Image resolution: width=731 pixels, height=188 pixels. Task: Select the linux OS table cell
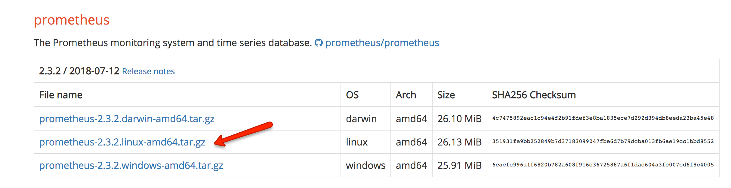point(357,142)
